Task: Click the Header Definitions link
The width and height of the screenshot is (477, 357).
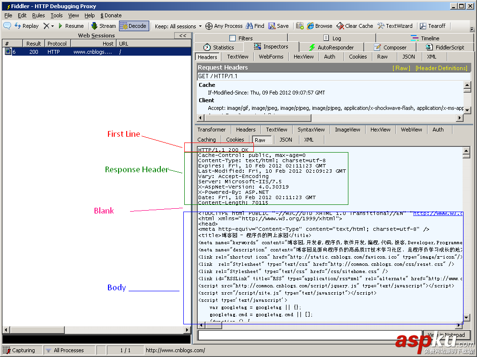Action: [441, 68]
